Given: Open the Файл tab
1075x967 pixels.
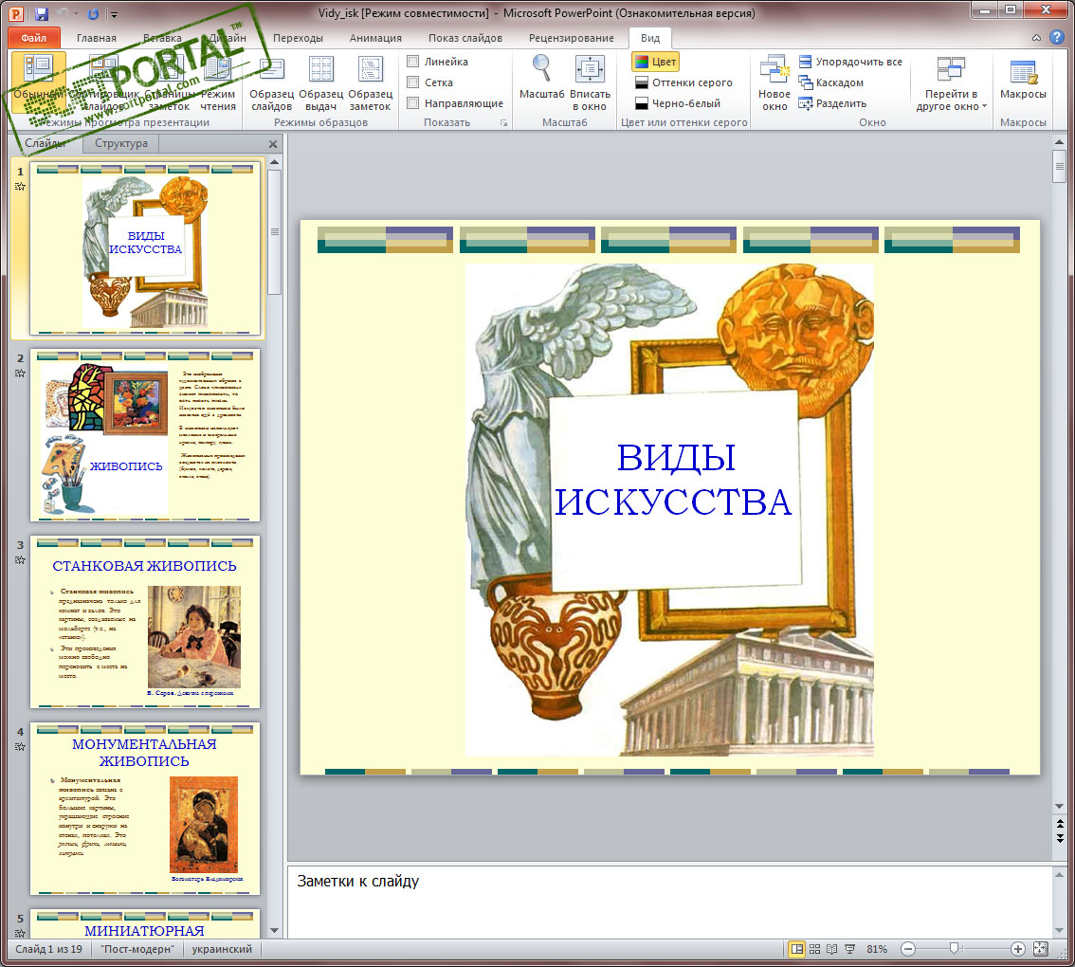Looking at the screenshot, I should 33,38.
